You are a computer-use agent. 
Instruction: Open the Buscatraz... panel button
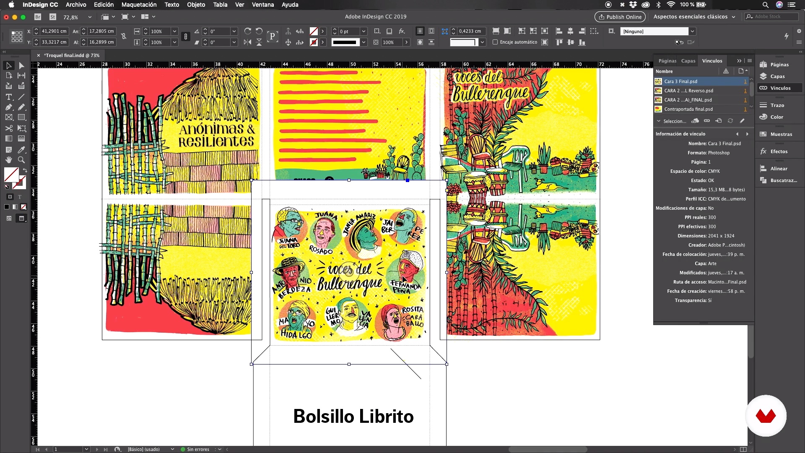point(779,180)
